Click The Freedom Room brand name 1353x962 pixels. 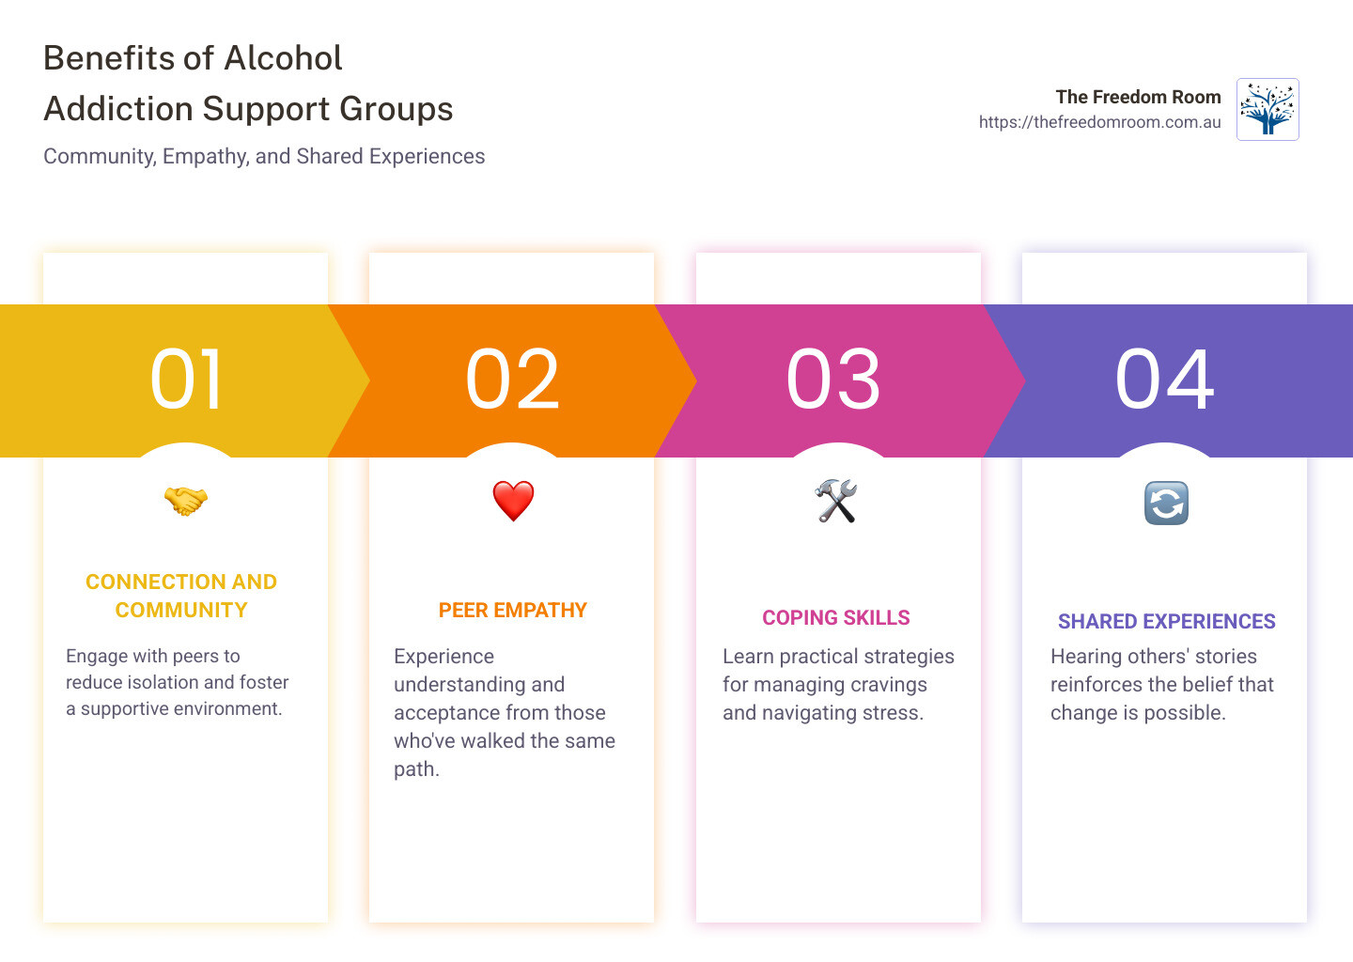[x=1139, y=97]
